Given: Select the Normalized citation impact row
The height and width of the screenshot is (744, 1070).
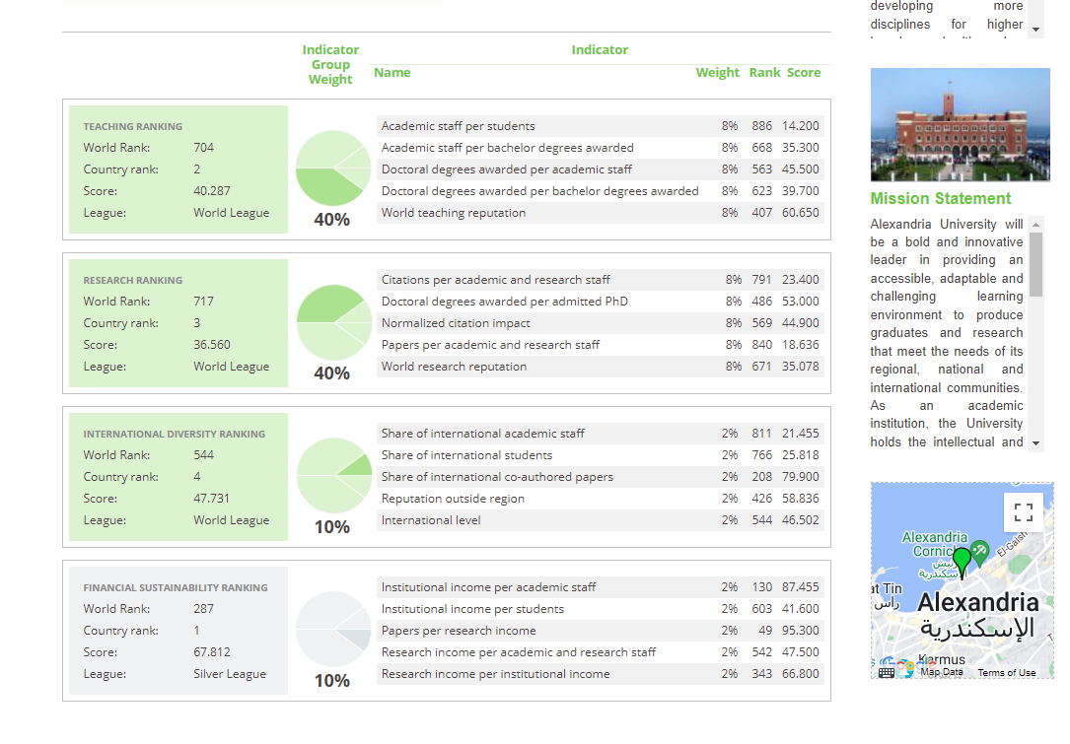Looking at the screenshot, I should tap(600, 323).
